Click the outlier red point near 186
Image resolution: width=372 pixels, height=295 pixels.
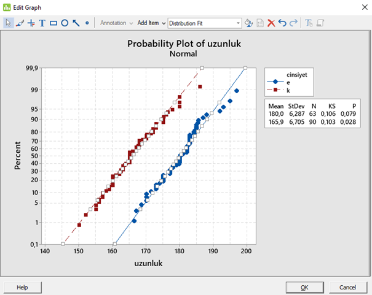tap(200, 87)
